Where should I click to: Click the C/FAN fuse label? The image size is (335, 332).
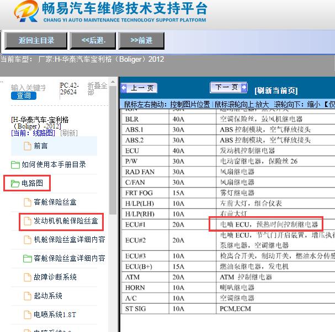135,183
